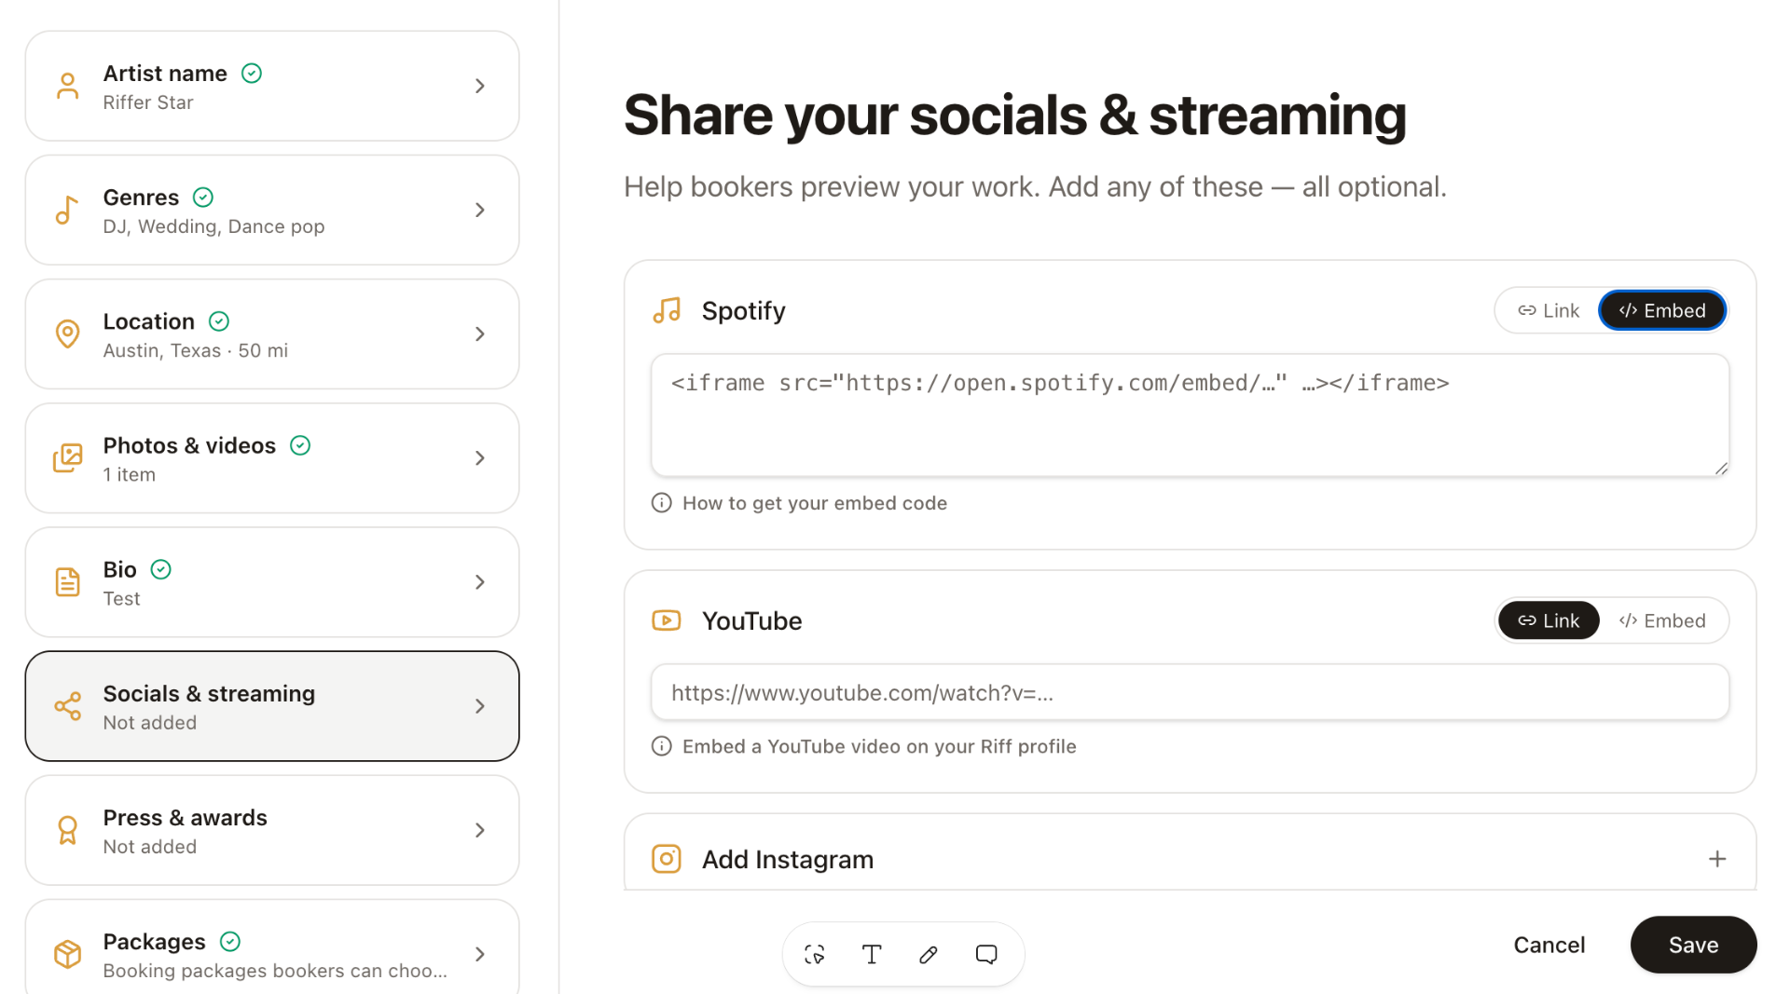This screenshot has width=1790, height=994.
Task: Click the green checkmark beside Genres
Action: [x=203, y=197]
